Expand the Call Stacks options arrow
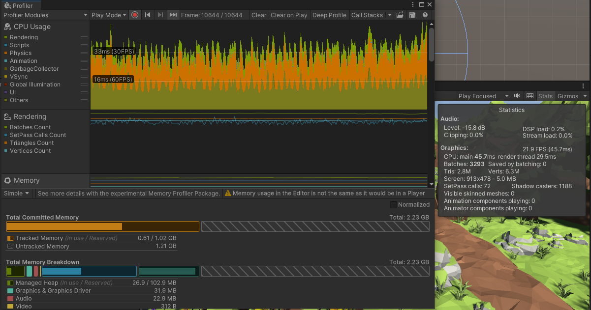Image resolution: width=591 pixels, height=310 pixels. click(x=390, y=15)
